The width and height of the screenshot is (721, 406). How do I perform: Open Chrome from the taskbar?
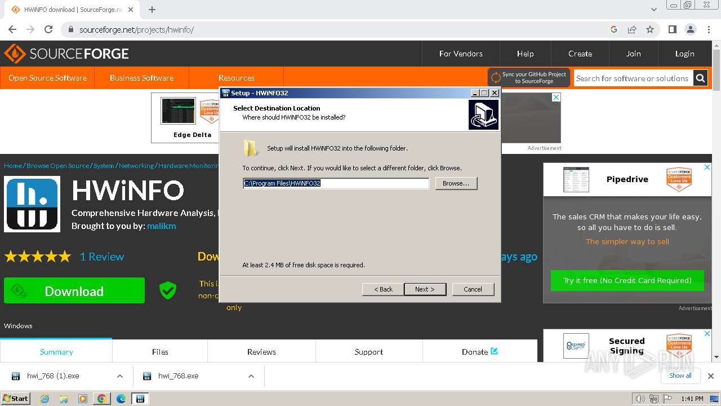(102, 399)
